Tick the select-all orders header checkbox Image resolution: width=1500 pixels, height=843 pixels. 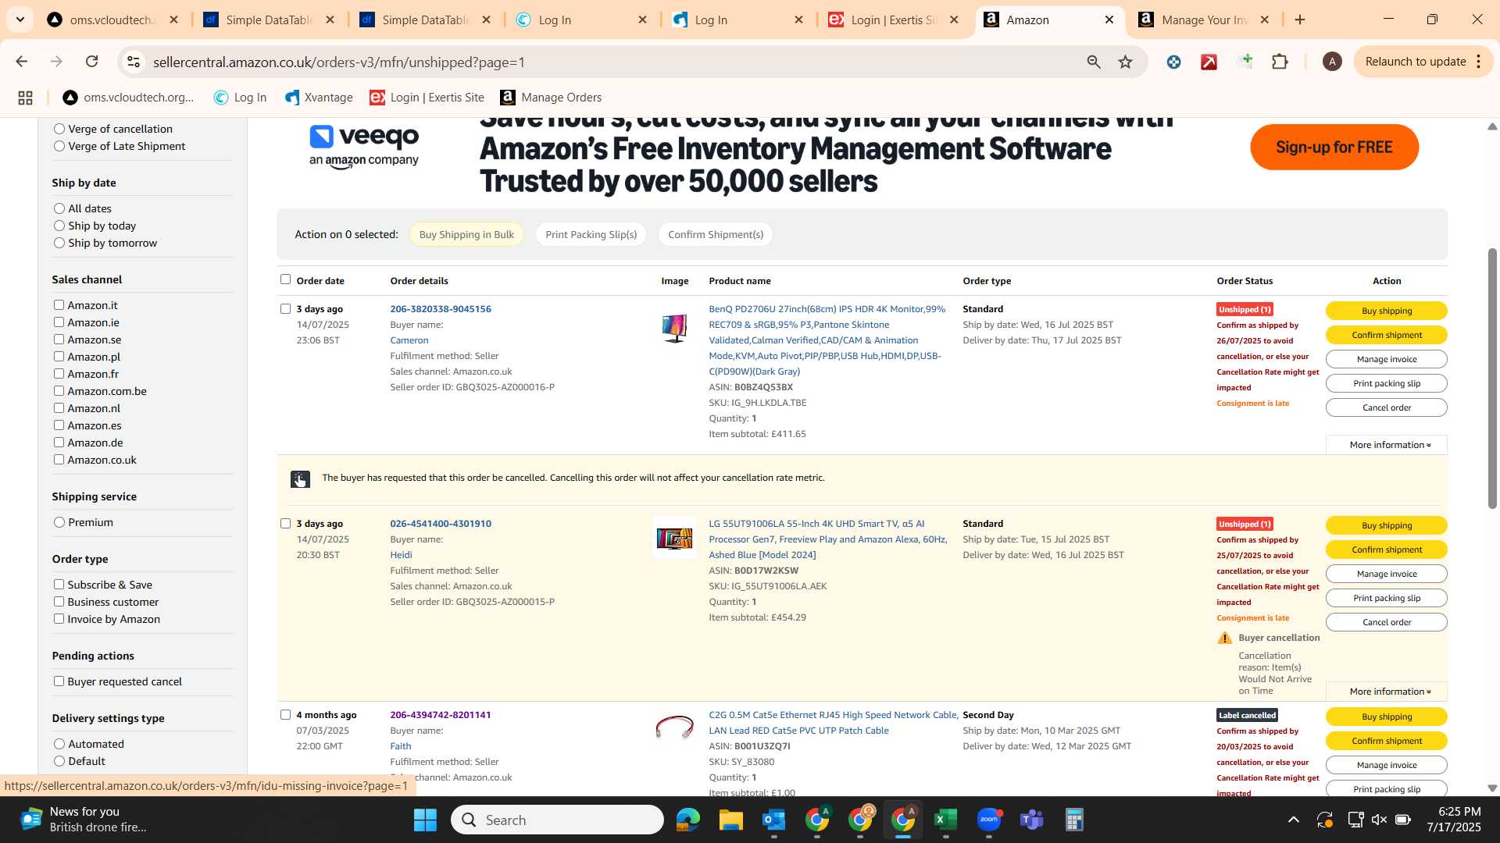tap(285, 279)
